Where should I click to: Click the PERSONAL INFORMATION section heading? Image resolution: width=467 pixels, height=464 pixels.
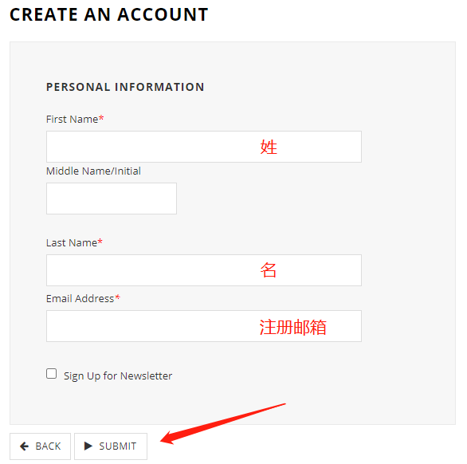[x=125, y=87]
